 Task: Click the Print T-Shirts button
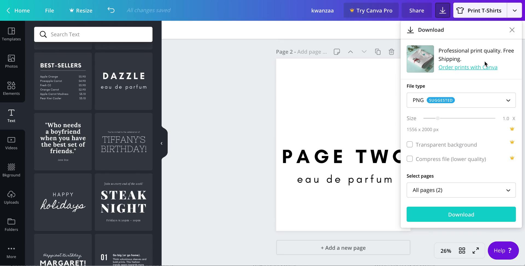tap(480, 10)
